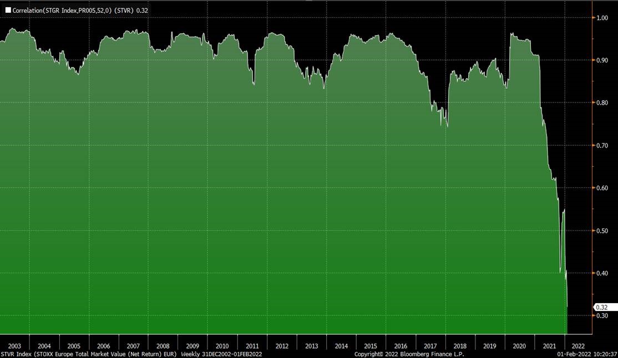618x358 pixels.
Task: Click the 1.00 y-axis tick label
Action: click(602, 18)
